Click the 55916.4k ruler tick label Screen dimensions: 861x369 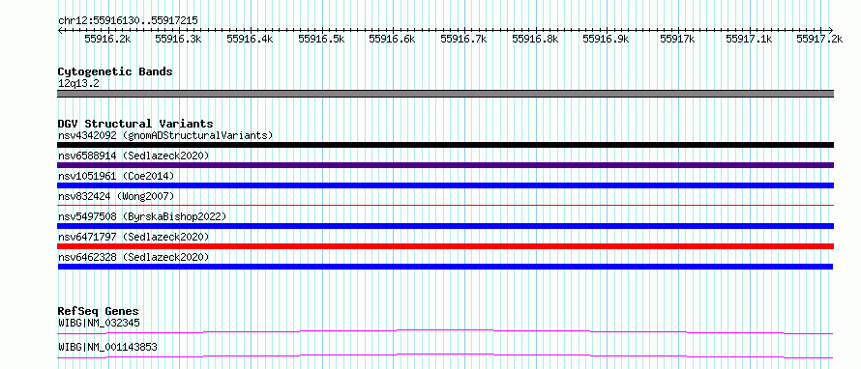click(x=250, y=39)
